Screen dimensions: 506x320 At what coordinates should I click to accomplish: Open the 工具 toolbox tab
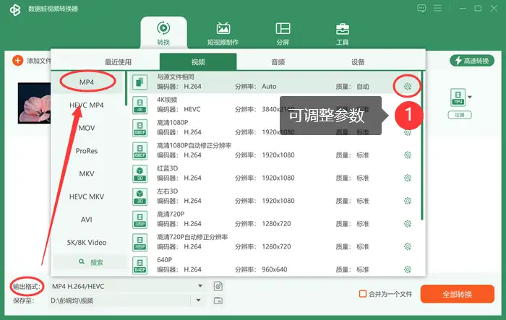tap(343, 33)
